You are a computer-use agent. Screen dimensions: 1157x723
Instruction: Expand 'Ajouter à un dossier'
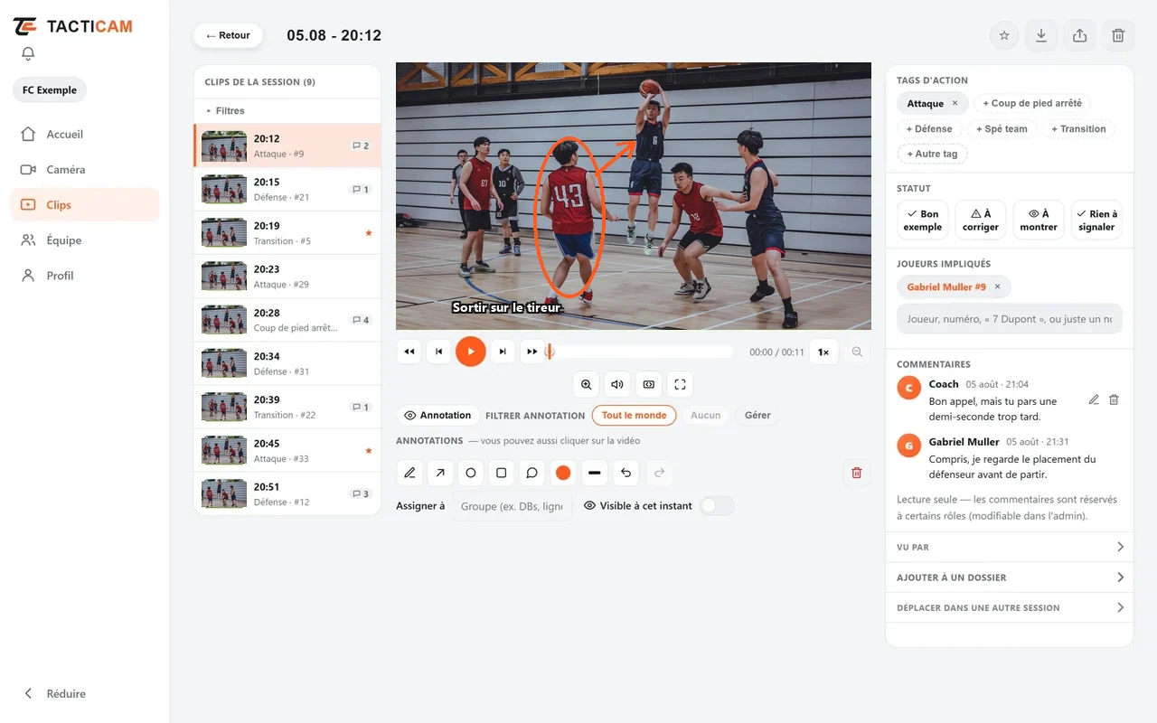(x=1010, y=577)
